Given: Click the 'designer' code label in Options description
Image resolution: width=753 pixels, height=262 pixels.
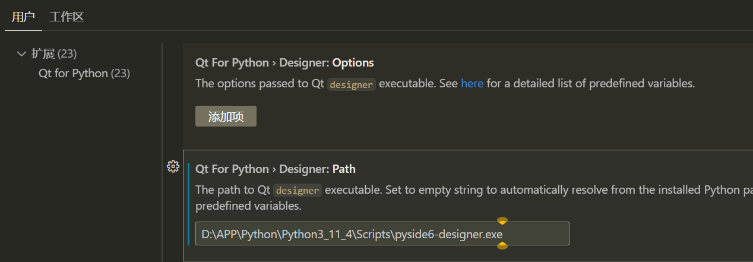Looking at the screenshot, I should pyautogui.click(x=352, y=84).
